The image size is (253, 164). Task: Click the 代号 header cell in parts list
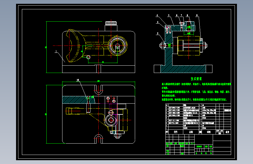point(176,132)
